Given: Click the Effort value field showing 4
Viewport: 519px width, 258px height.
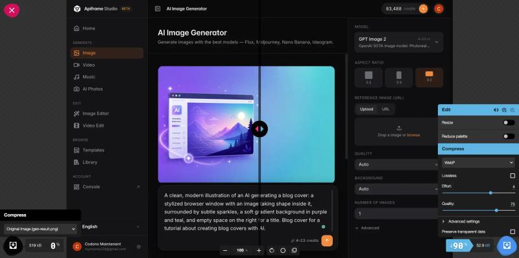Looking at the screenshot, I should [x=513, y=186].
